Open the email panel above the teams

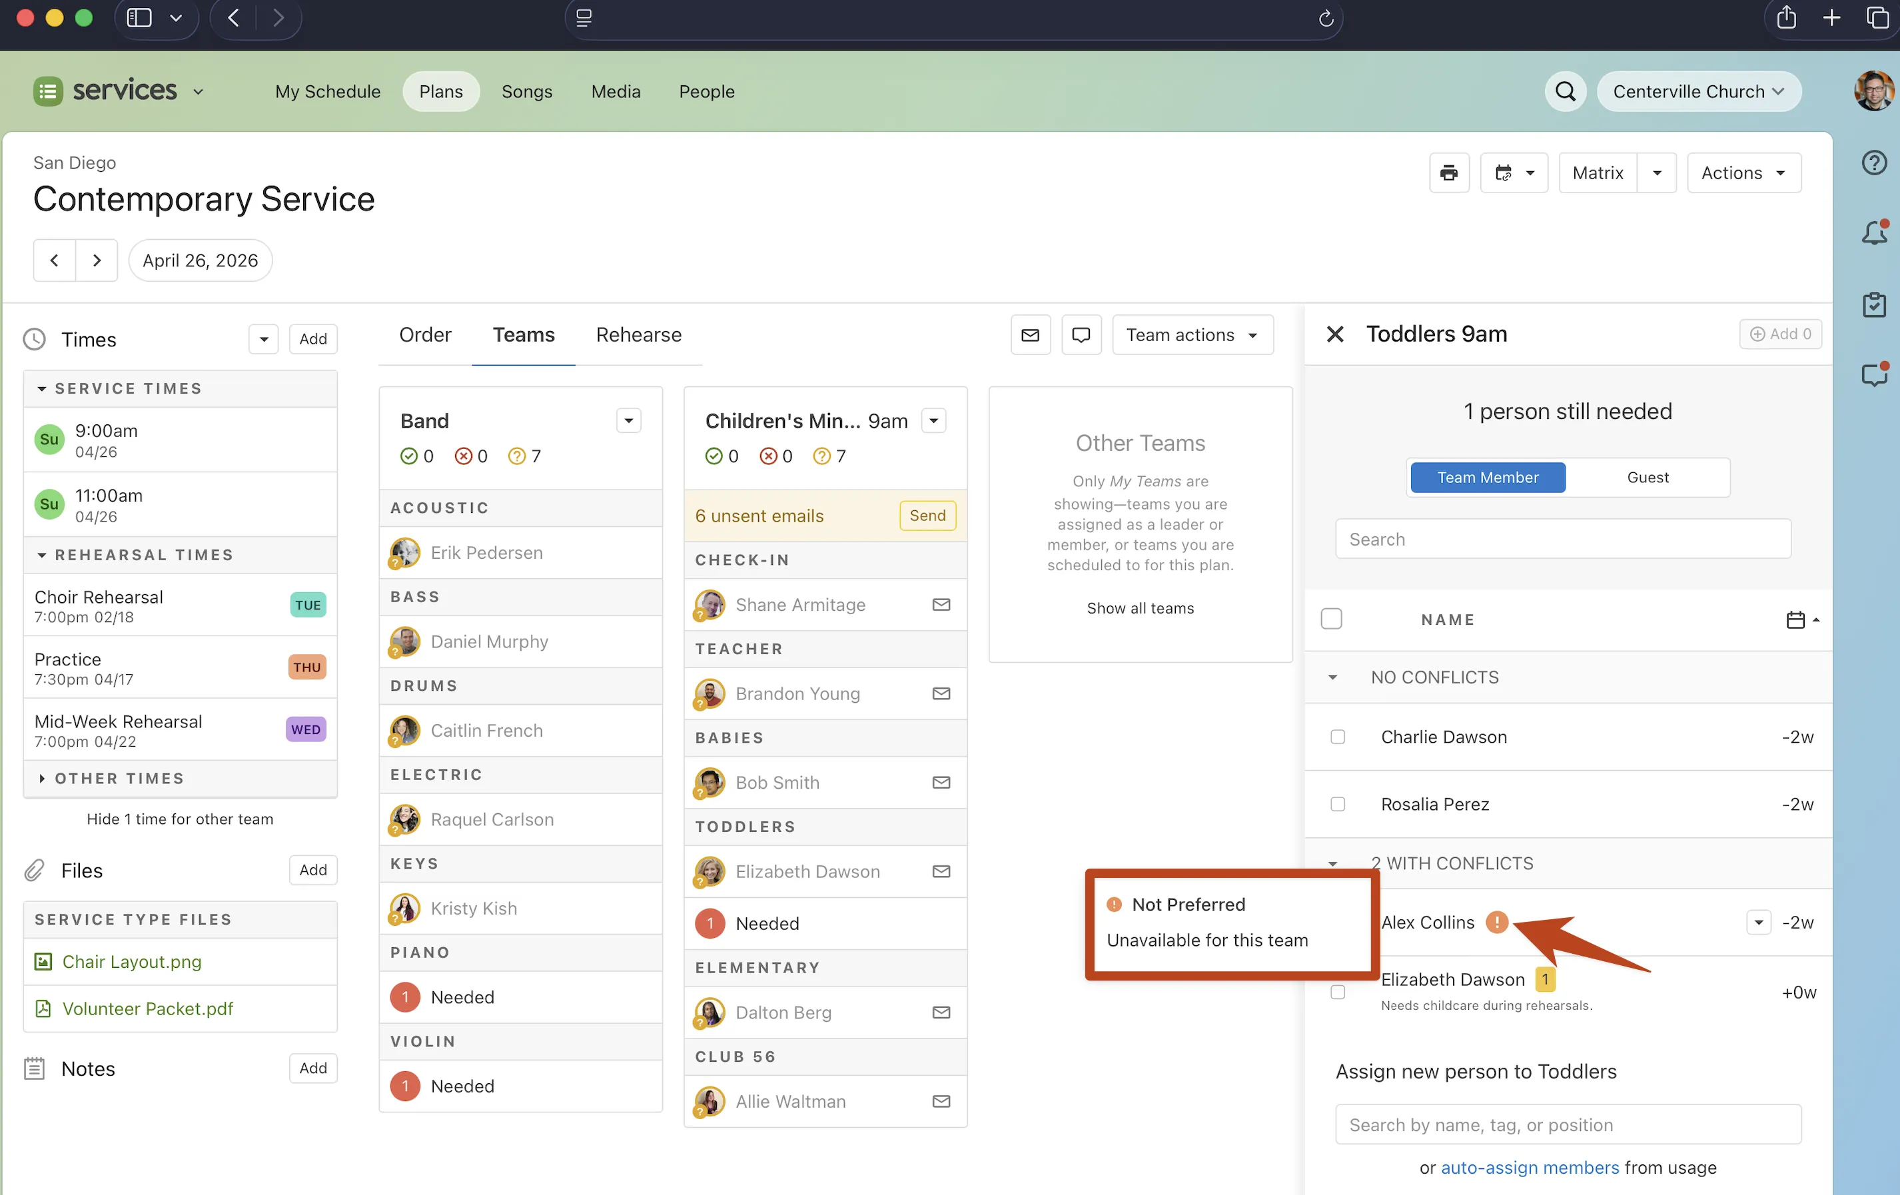(1031, 334)
